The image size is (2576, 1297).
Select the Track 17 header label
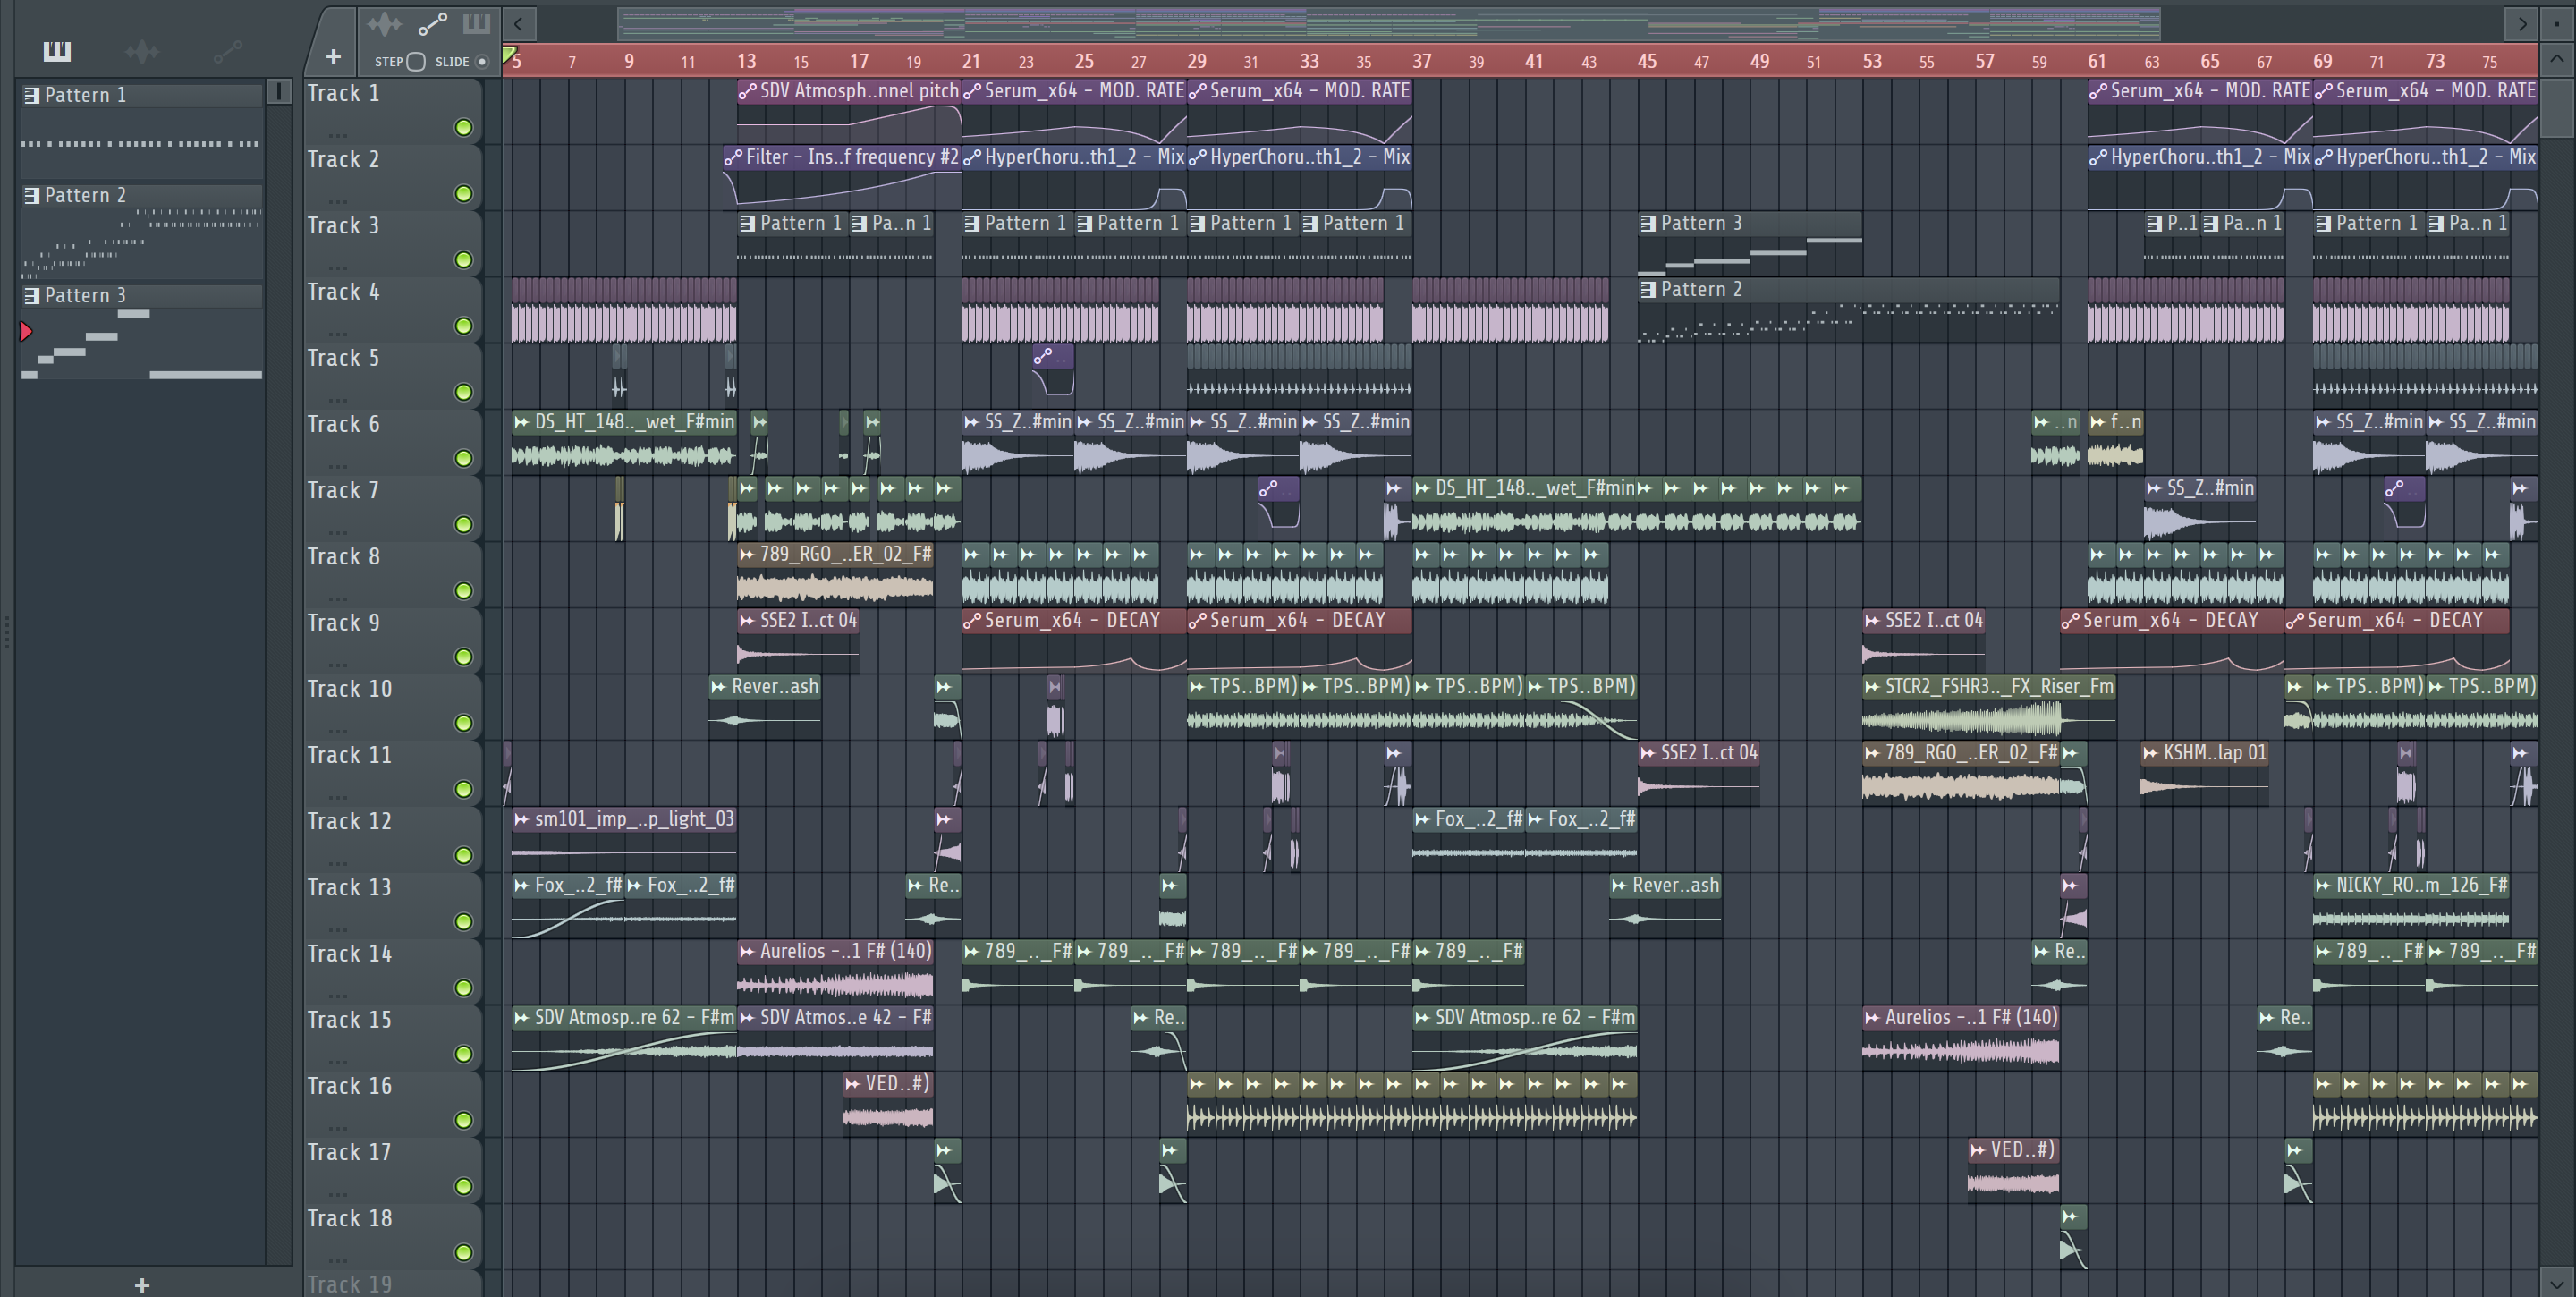click(349, 1152)
